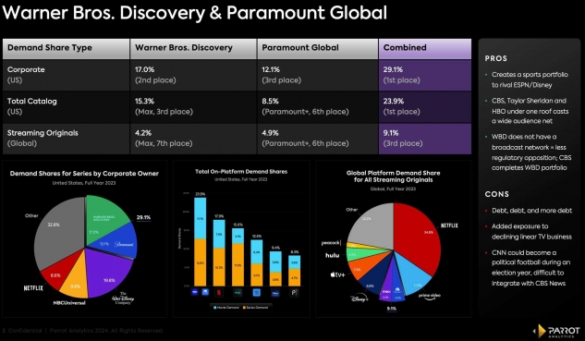Click the PROS heading in side panel

coord(496,58)
